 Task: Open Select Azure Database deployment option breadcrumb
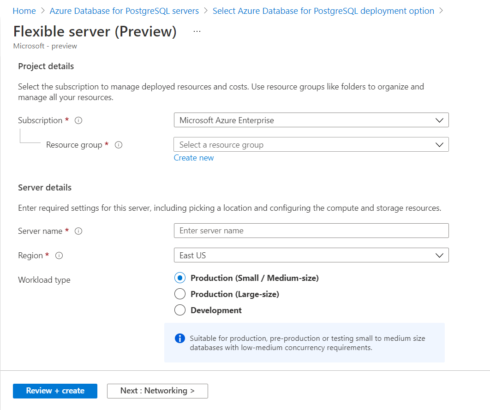click(x=323, y=11)
